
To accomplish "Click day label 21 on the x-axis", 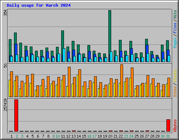I will pos(115,136).
